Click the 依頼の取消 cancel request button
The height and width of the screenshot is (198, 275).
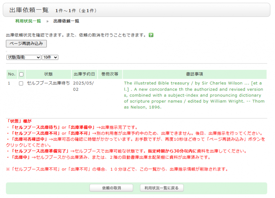[x=111, y=188]
